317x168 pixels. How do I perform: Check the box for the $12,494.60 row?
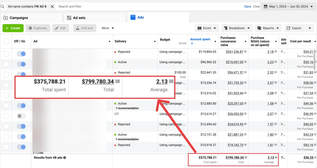pos(6,126)
